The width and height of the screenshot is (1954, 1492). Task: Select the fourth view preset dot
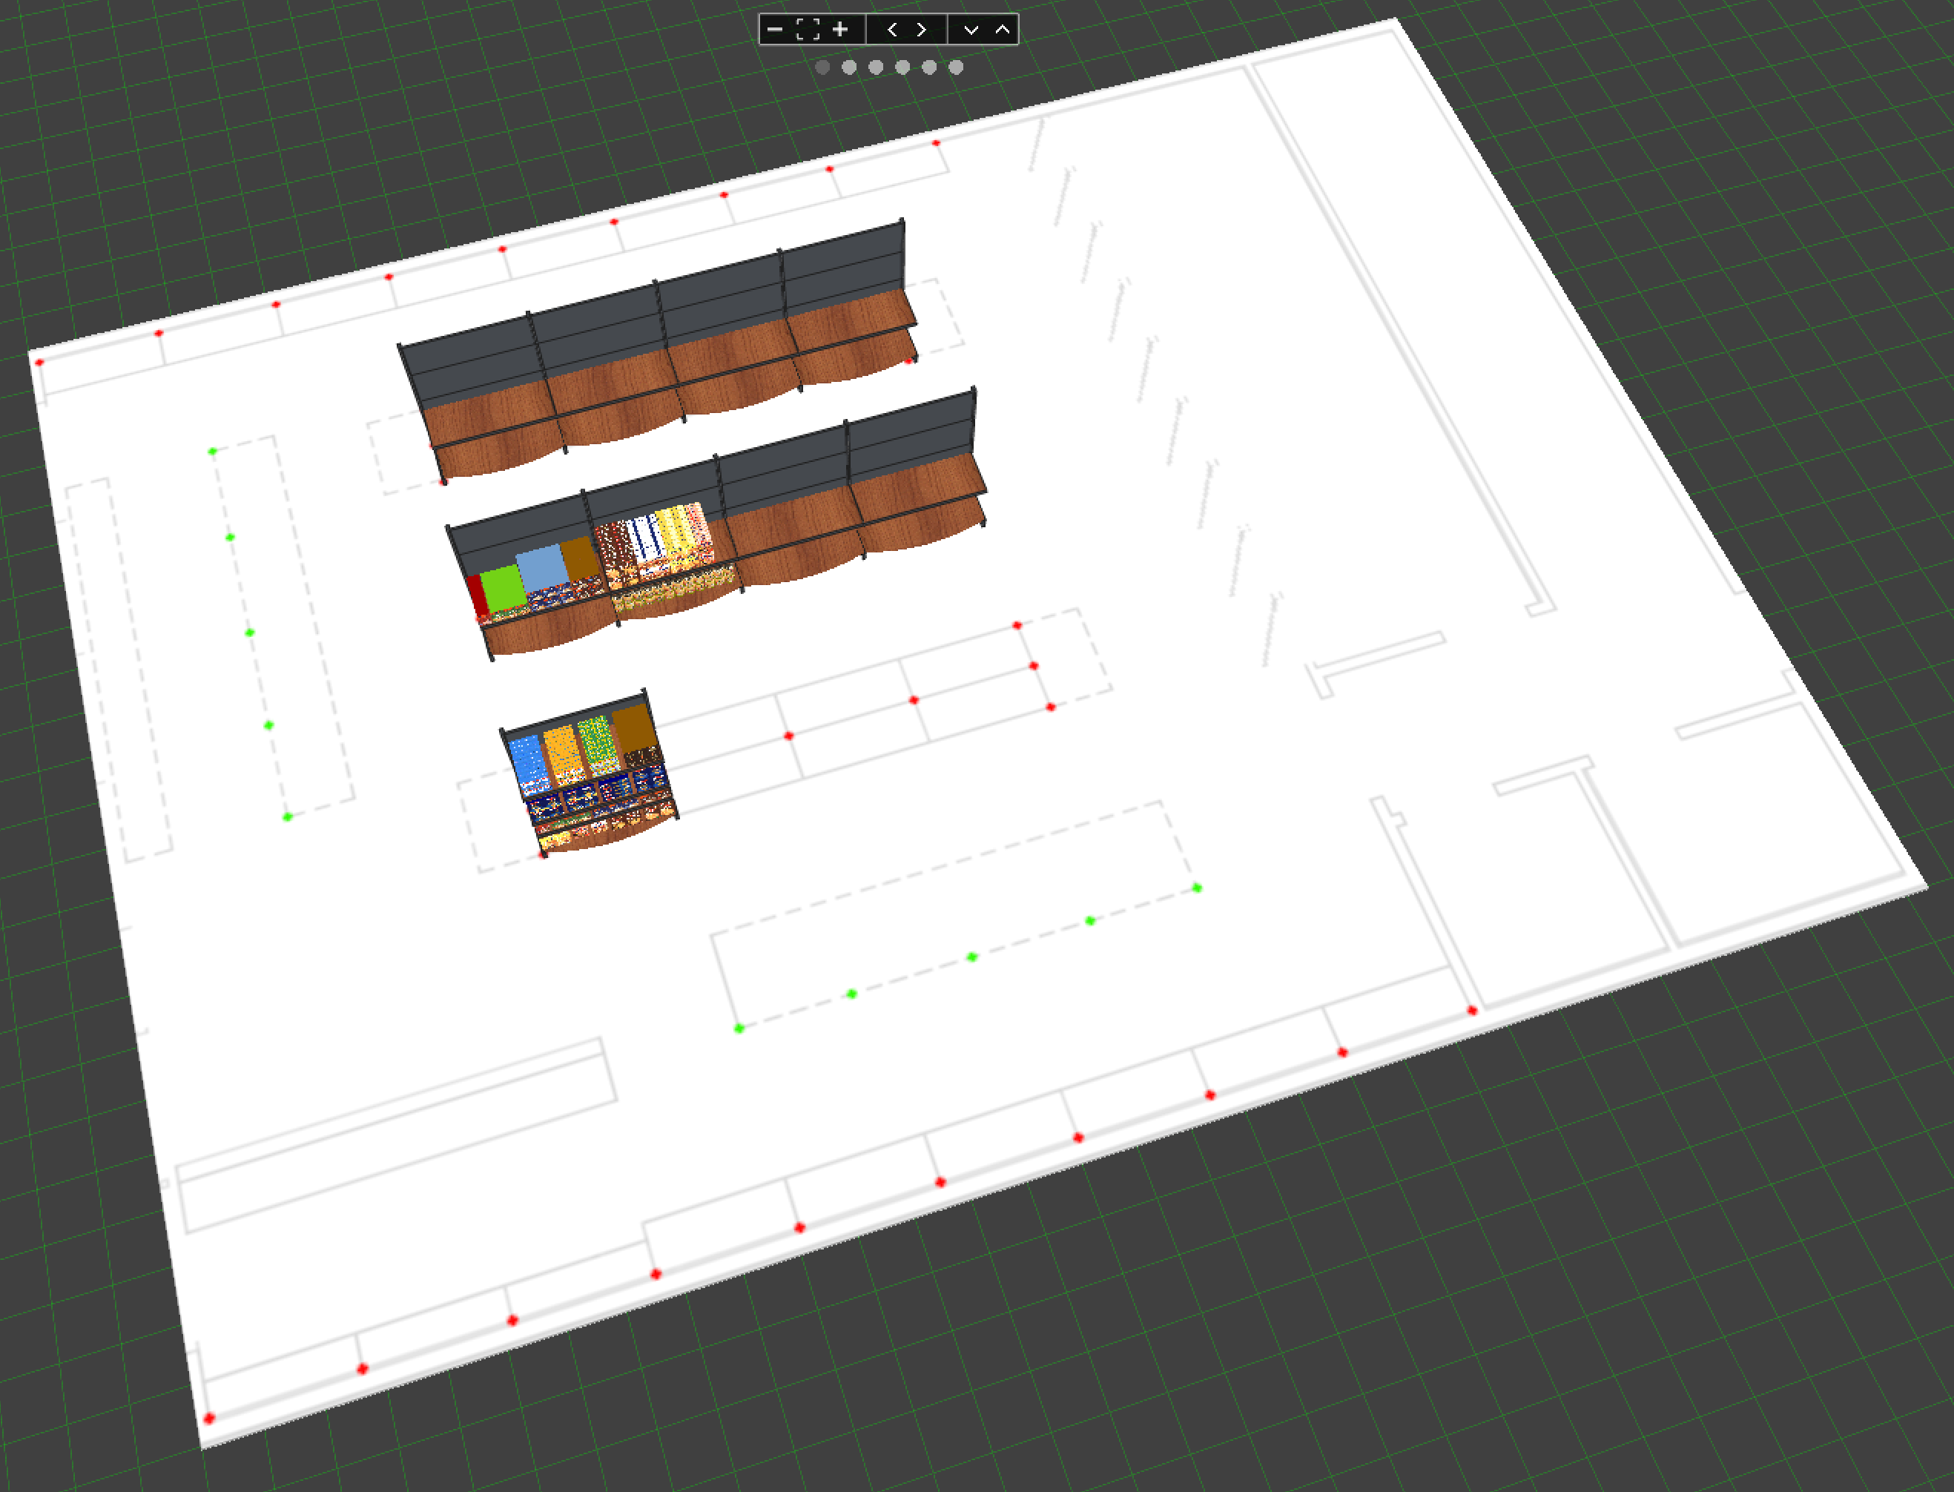902,67
